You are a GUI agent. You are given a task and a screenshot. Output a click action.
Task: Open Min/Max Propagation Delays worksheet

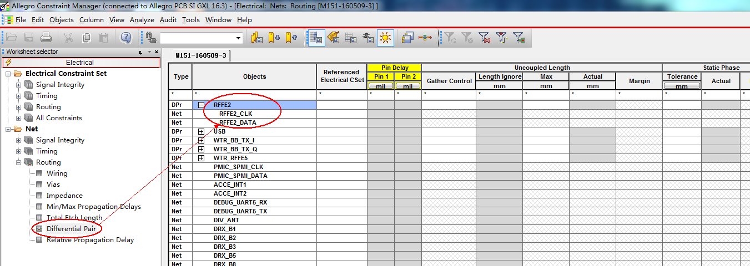click(x=94, y=207)
